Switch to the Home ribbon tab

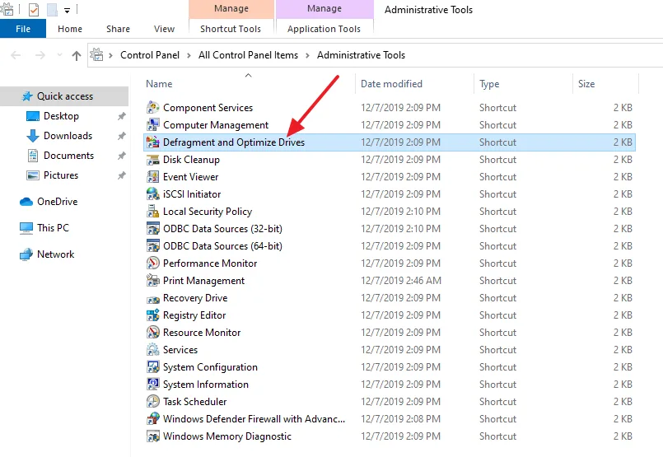pos(70,29)
